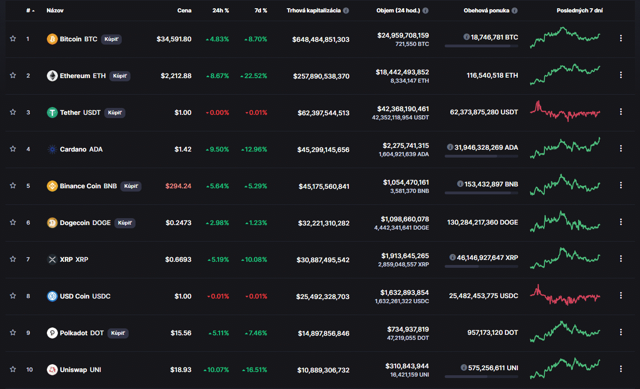
Task: Click info icon beside Objem (24 hod.)
Action: click(x=425, y=11)
